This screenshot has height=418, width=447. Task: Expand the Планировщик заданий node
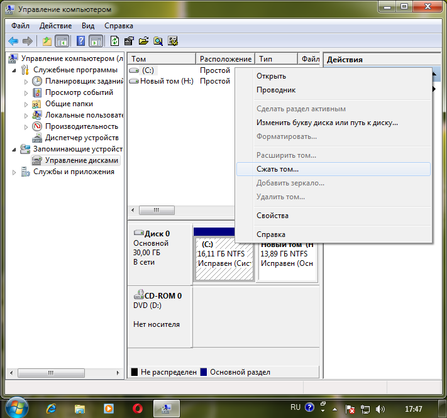[26, 82]
